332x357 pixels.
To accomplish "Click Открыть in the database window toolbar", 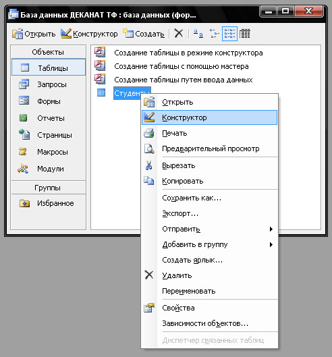I will 34,34.
